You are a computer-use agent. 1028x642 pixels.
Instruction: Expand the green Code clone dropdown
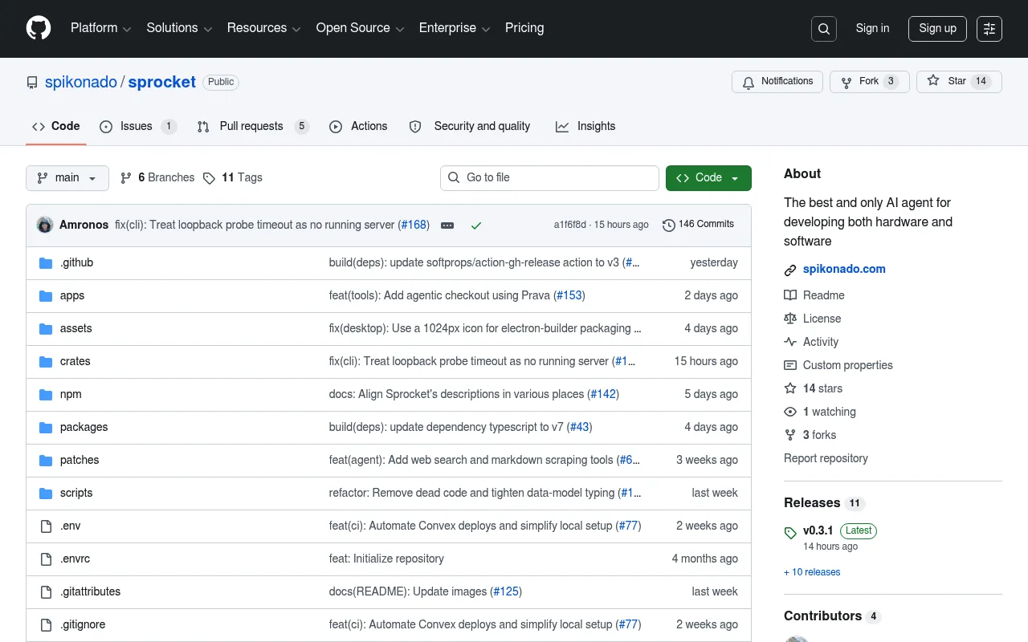coord(708,178)
